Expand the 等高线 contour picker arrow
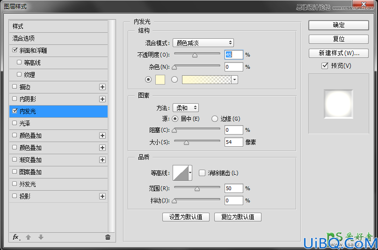Image resolution: width=378 pixels, height=250 pixels. point(190,173)
